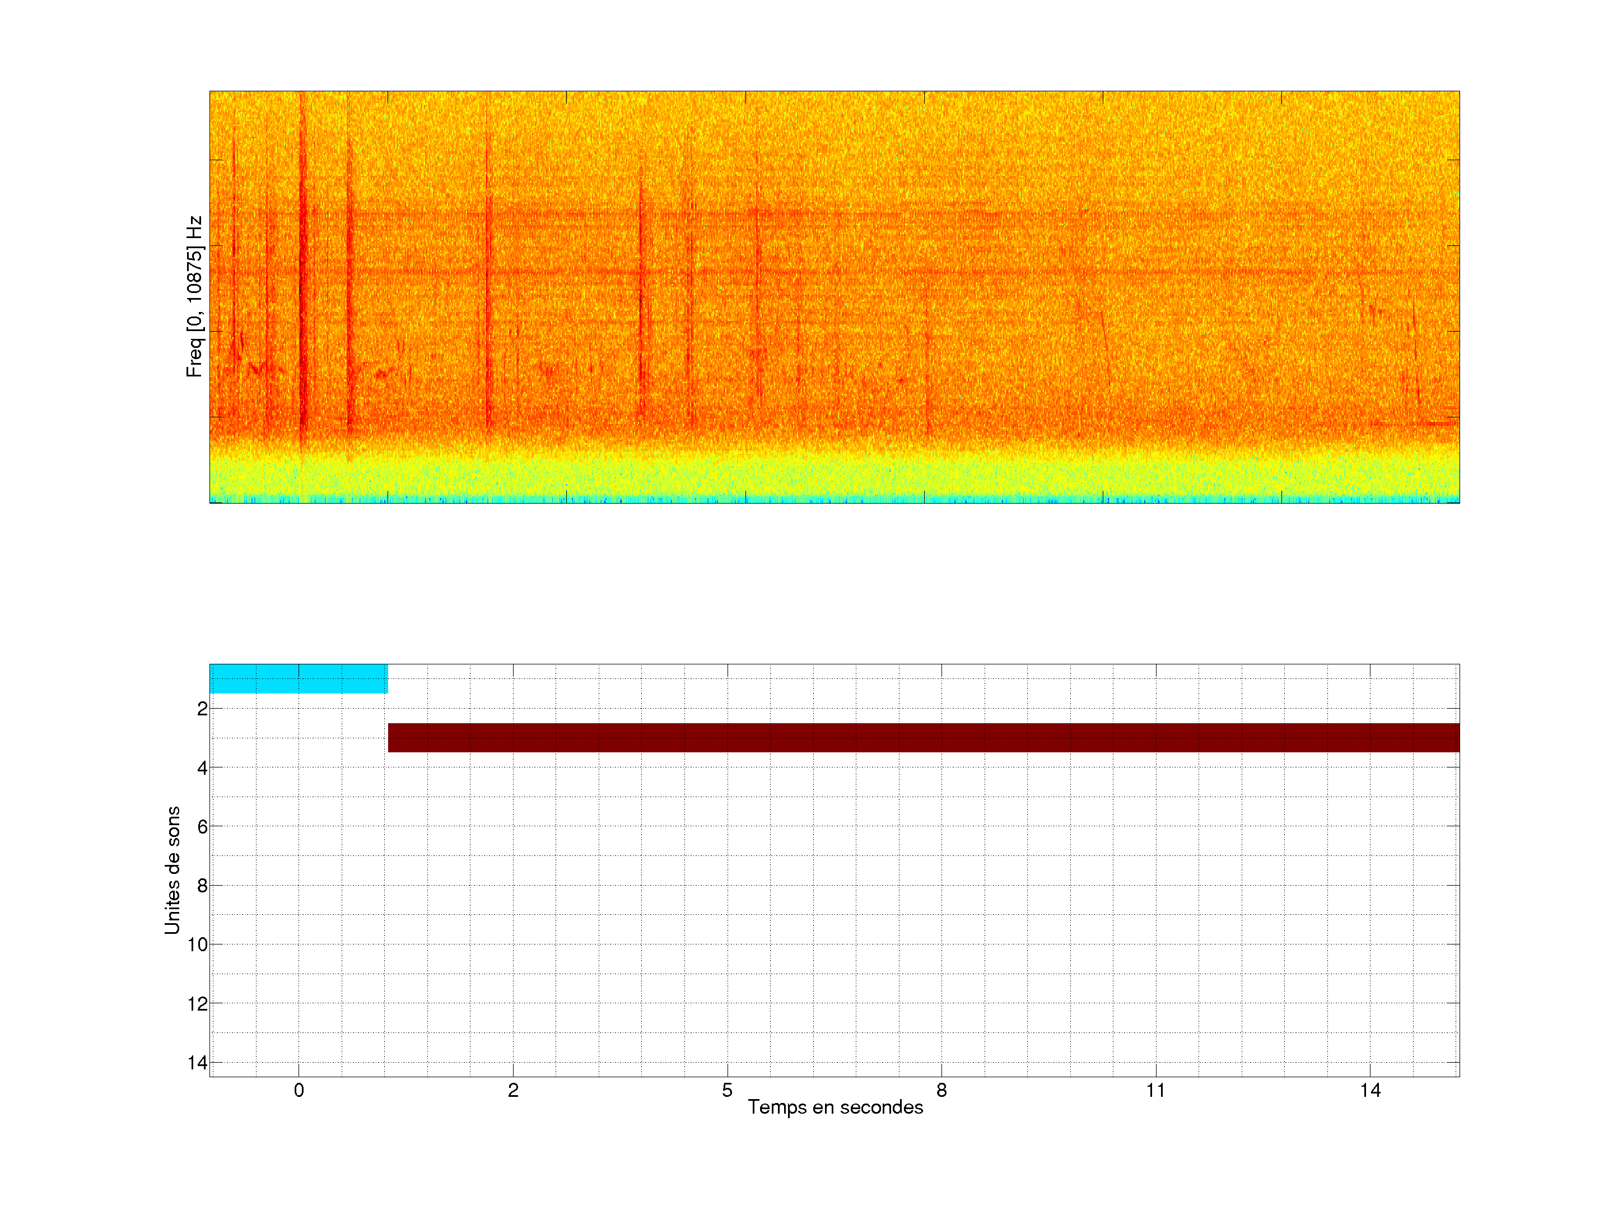Click y-axis tick label 2

point(202,709)
